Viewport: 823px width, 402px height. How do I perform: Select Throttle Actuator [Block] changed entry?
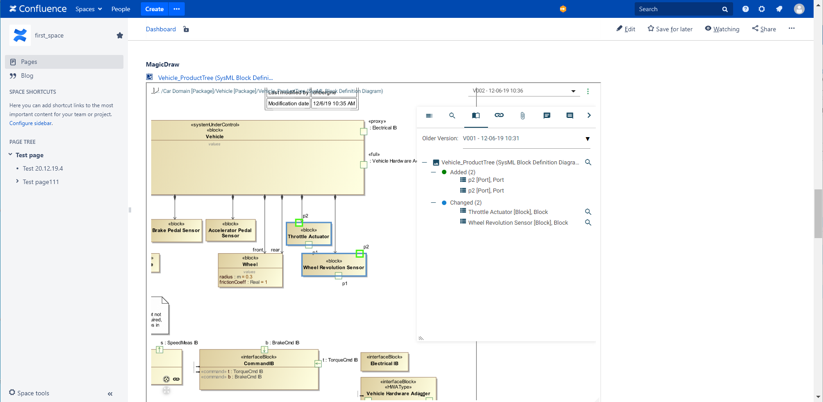pos(508,212)
